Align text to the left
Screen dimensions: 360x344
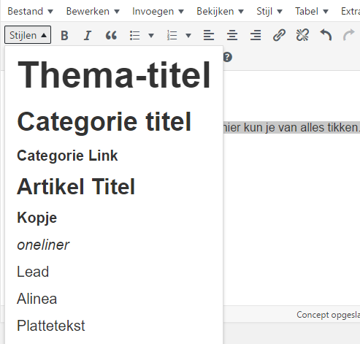209,36
